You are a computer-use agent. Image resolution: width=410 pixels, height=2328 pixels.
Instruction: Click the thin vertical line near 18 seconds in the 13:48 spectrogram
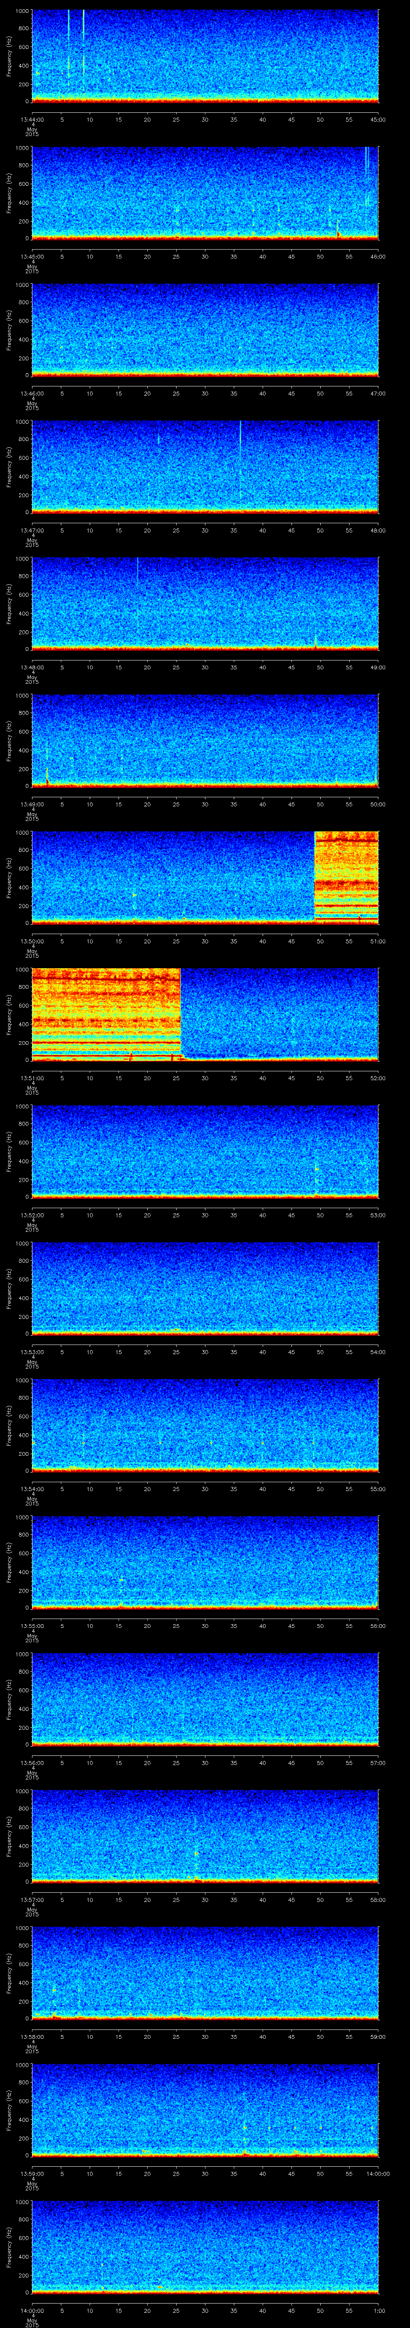138,587
